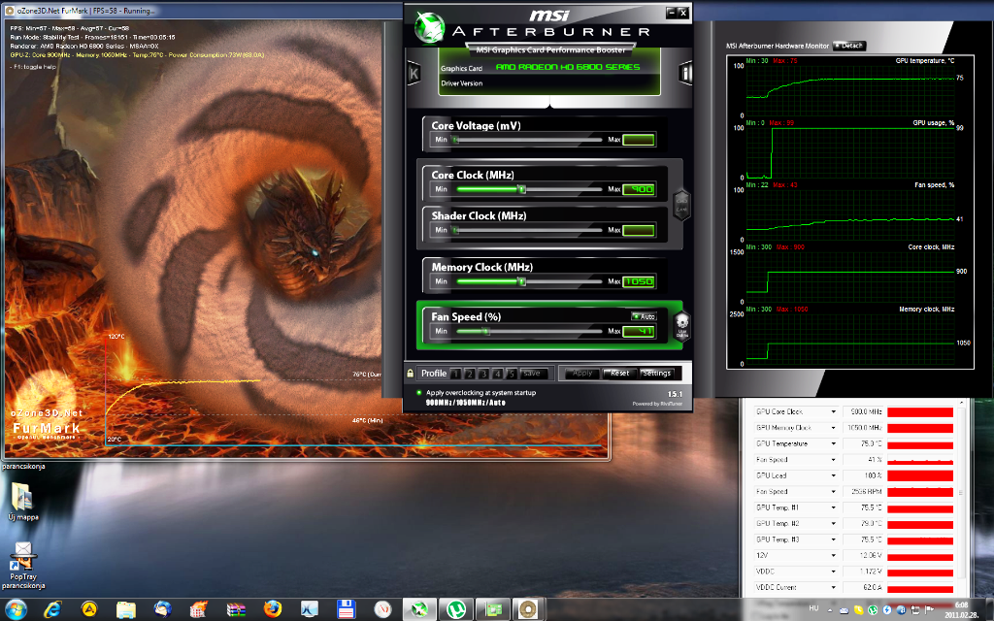994x621 pixels.
Task: Open VDDC Current dropdown in GPU-Z
Action: (834, 587)
